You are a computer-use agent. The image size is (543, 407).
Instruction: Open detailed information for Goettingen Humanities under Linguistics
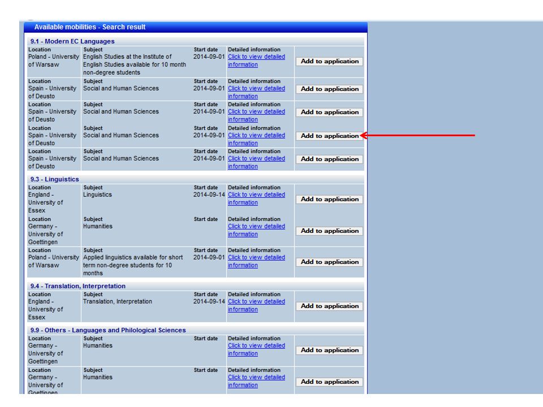256,230
